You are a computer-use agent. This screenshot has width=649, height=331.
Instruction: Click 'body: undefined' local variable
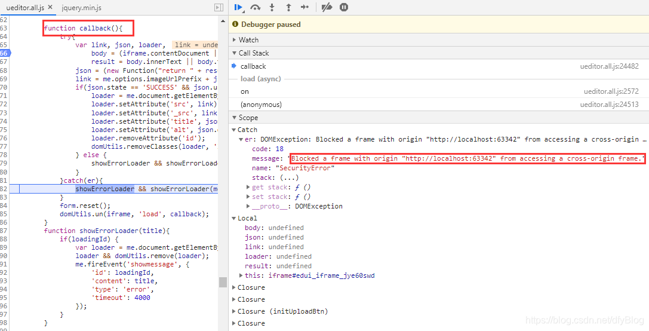coord(274,228)
